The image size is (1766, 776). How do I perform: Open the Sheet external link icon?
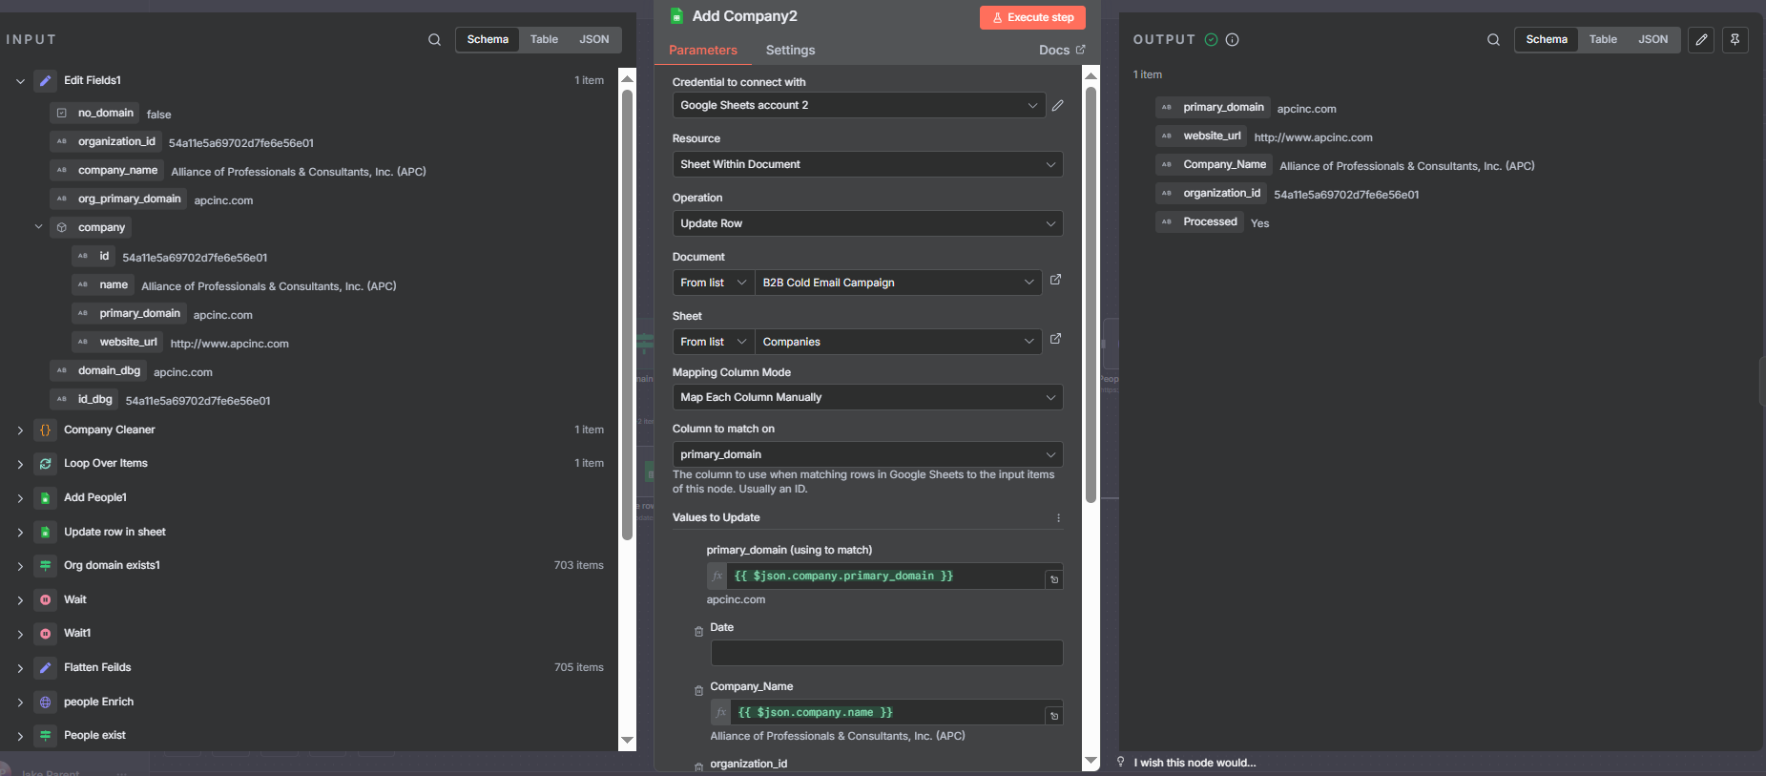[x=1055, y=340]
